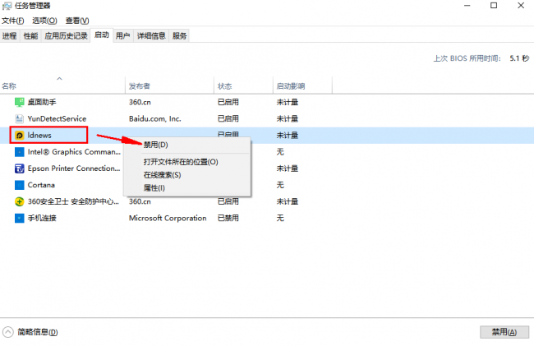This screenshot has height=346, width=534.
Task: Click the Baidu.com, Inc. publisher cell
Action: click(x=155, y=118)
